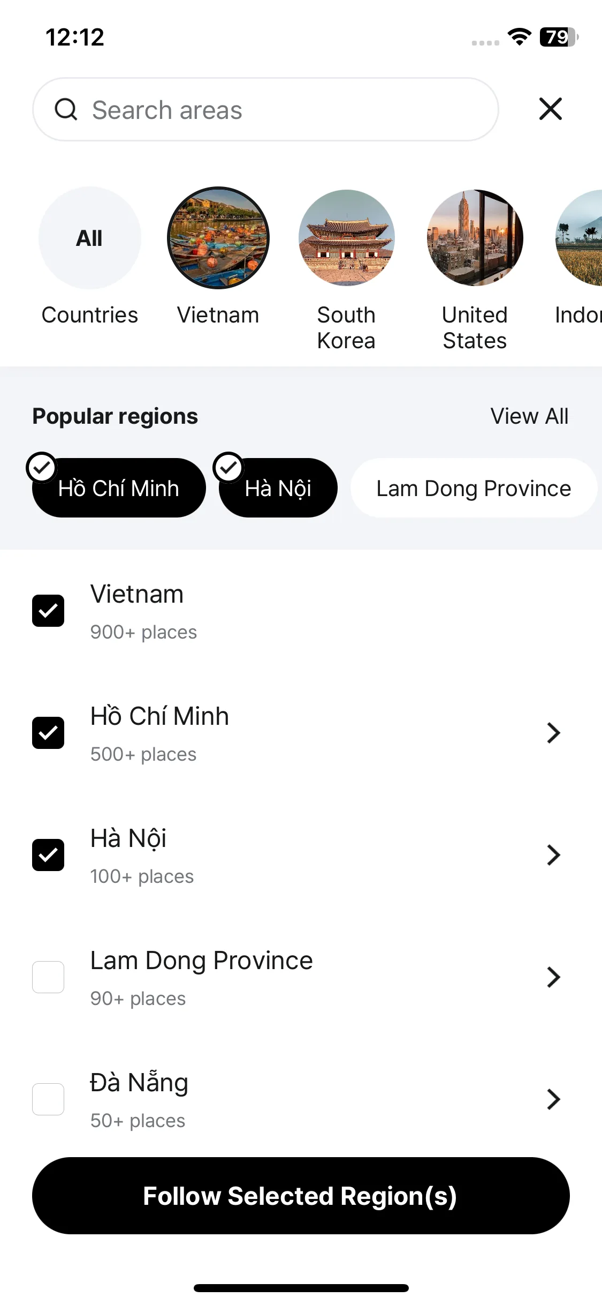Viewport: 602px width, 1305px height.
Task: Select the All Countries circle
Action: [x=90, y=238]
